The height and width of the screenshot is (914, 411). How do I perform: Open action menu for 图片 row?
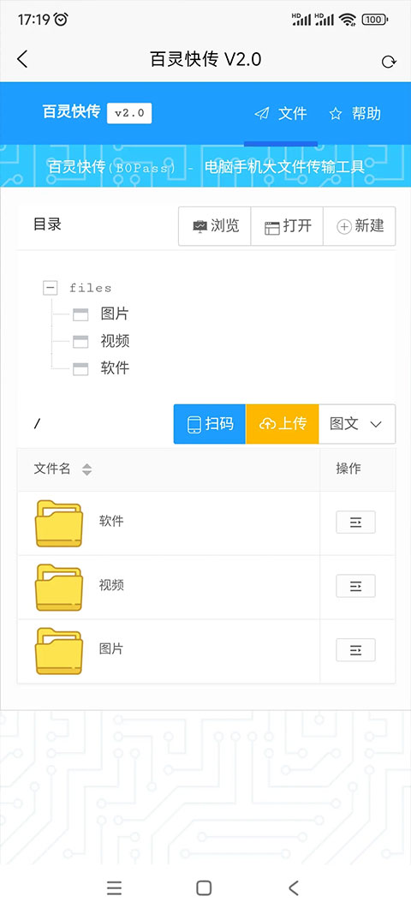pyautogui.click(x=355, y=650)
